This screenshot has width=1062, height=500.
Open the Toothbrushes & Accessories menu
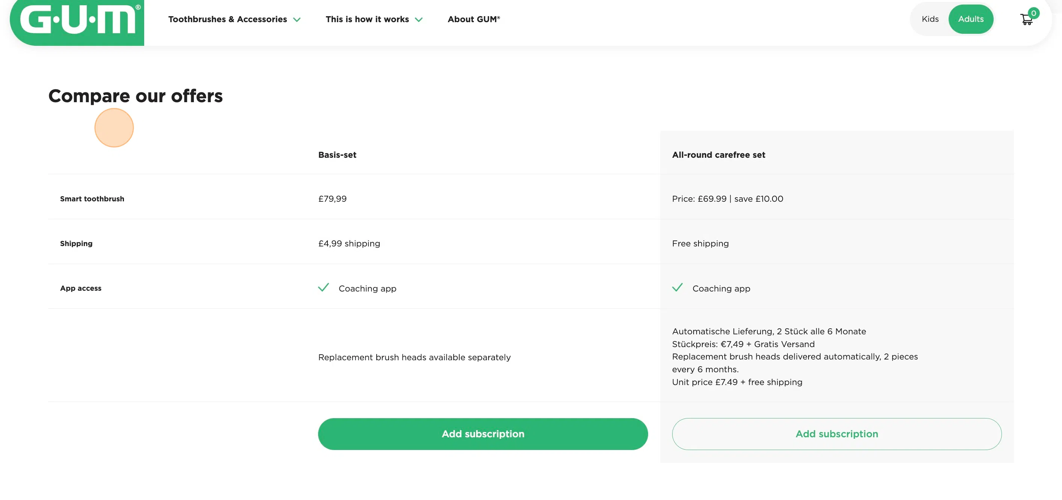[x=228, y=20]
